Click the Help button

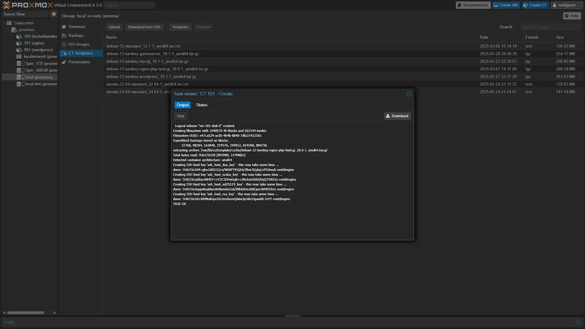572,16
